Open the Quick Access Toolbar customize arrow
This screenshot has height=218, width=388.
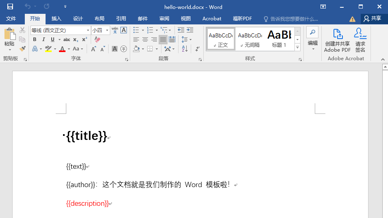[65, 7]
